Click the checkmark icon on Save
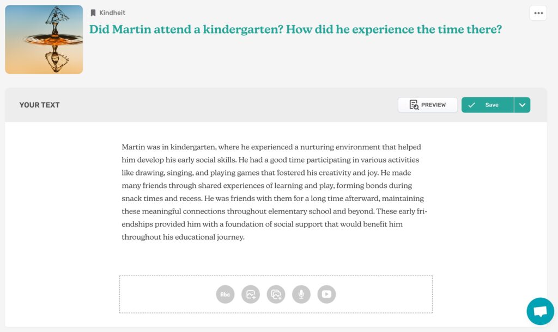The width and height of the screenshot is (558, 332). click(x=471, y=105)
